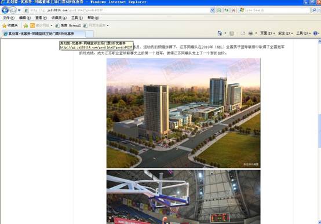321x224 pixels.
Task: Click the blue Help question mark icon
Action: tap(315, 33)
